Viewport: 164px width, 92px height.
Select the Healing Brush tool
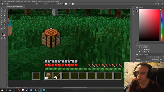2,16
